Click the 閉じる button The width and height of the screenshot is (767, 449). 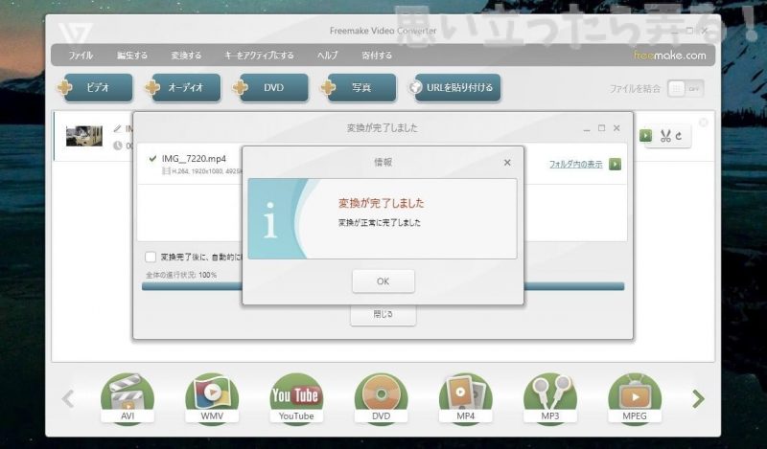click(x=383, y=315)
